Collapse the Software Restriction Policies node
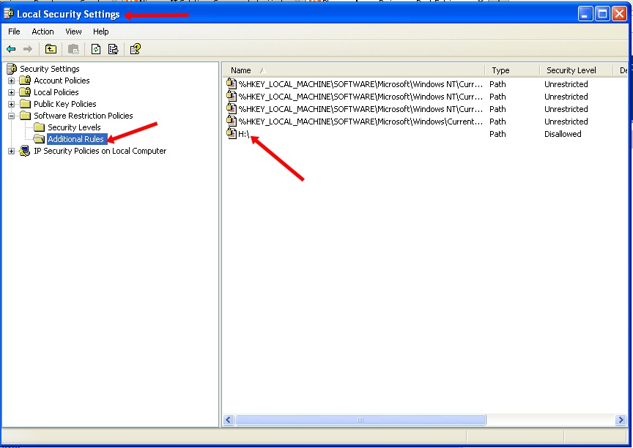The height and width of the screenshot is (448, 633). [10, 115]
